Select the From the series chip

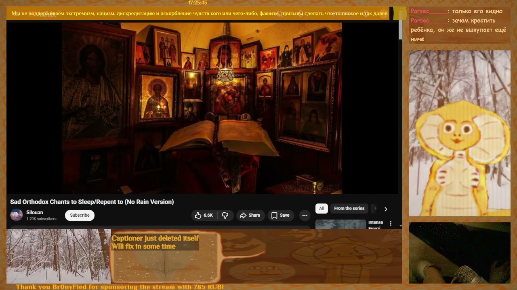pos(349,209)
